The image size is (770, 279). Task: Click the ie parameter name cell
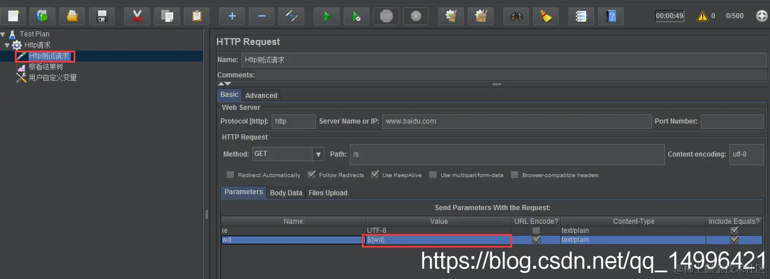point(293,231)
